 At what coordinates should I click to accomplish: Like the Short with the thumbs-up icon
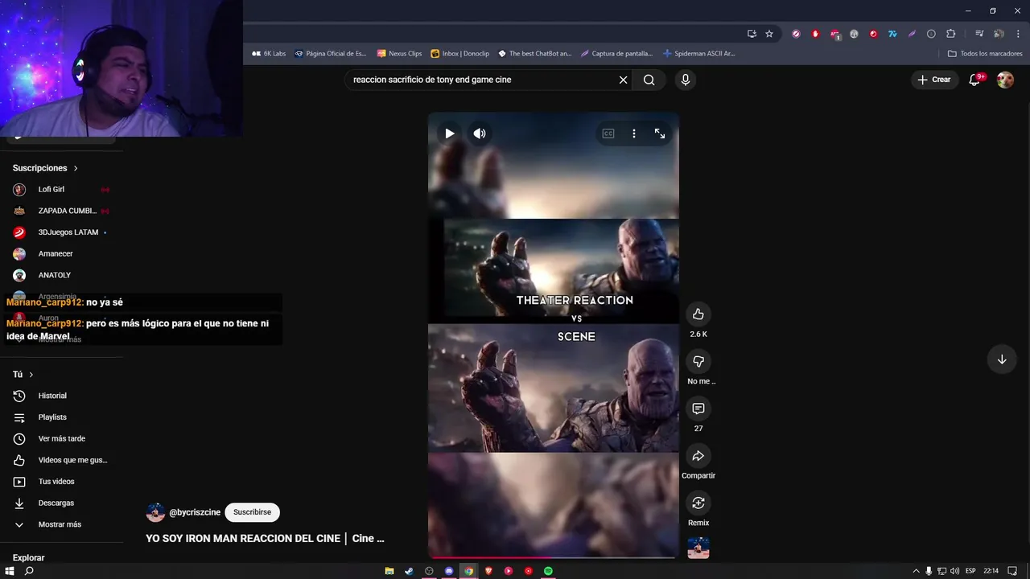(x=698, y=314)
